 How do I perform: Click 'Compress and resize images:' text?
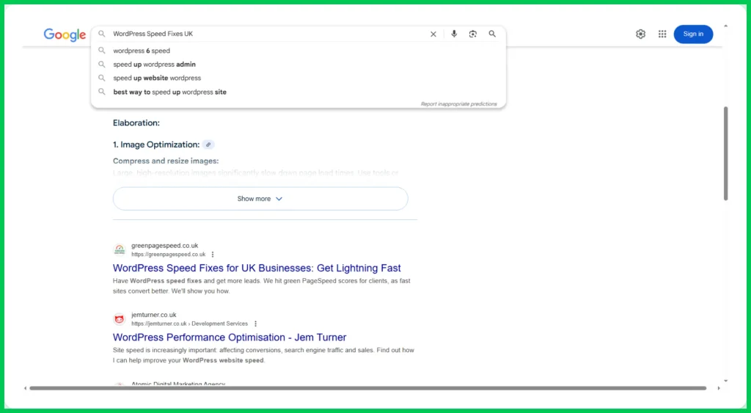pyautogui.click(x=166, y=161)
